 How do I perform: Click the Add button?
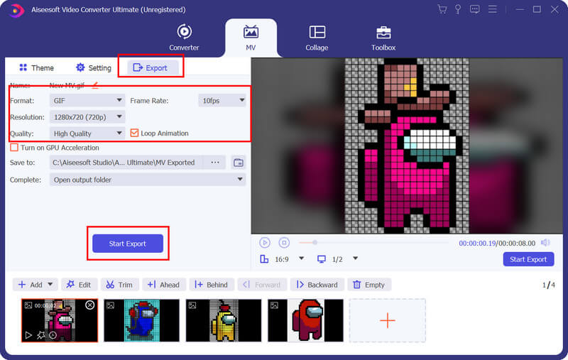(x=30, y=285)
